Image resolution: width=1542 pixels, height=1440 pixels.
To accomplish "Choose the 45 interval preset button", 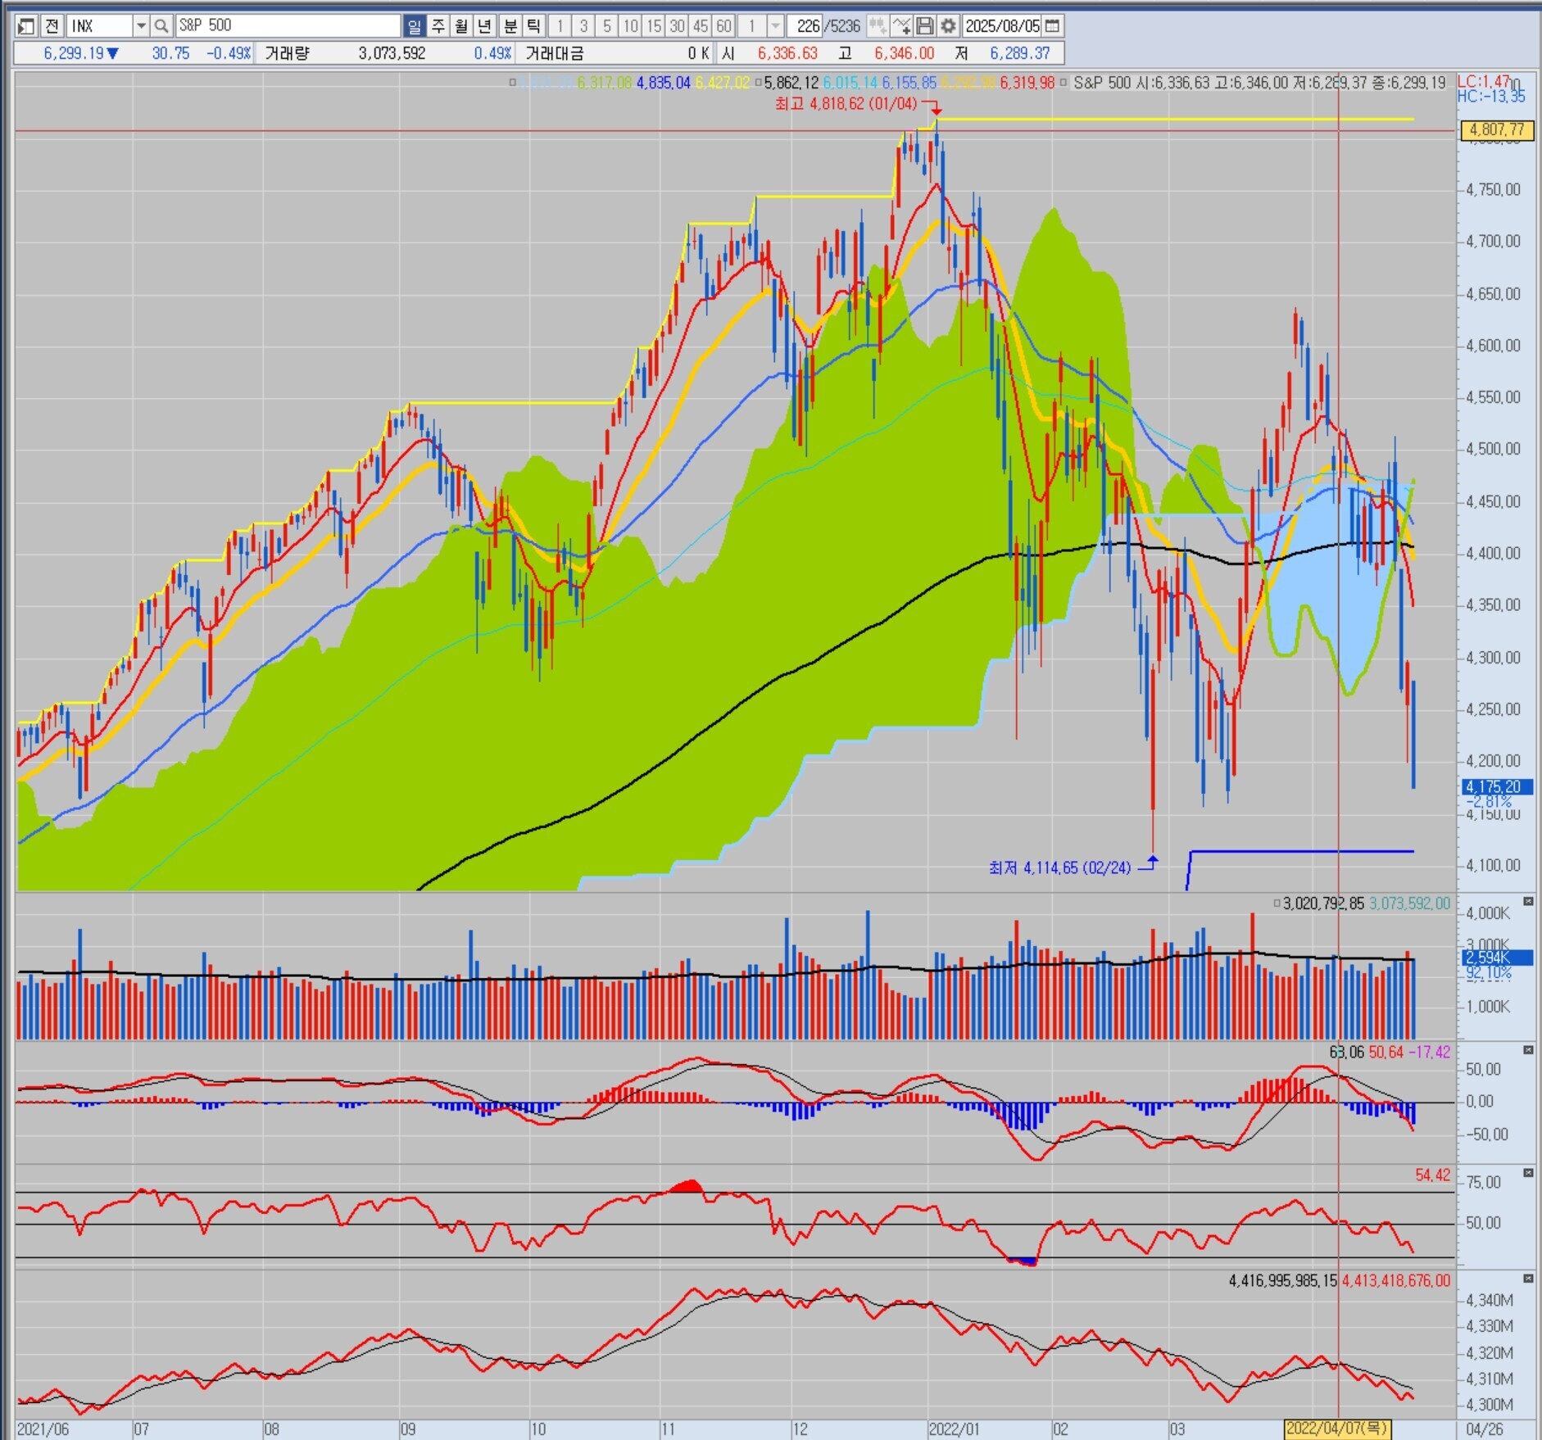I will click(701, 26).
